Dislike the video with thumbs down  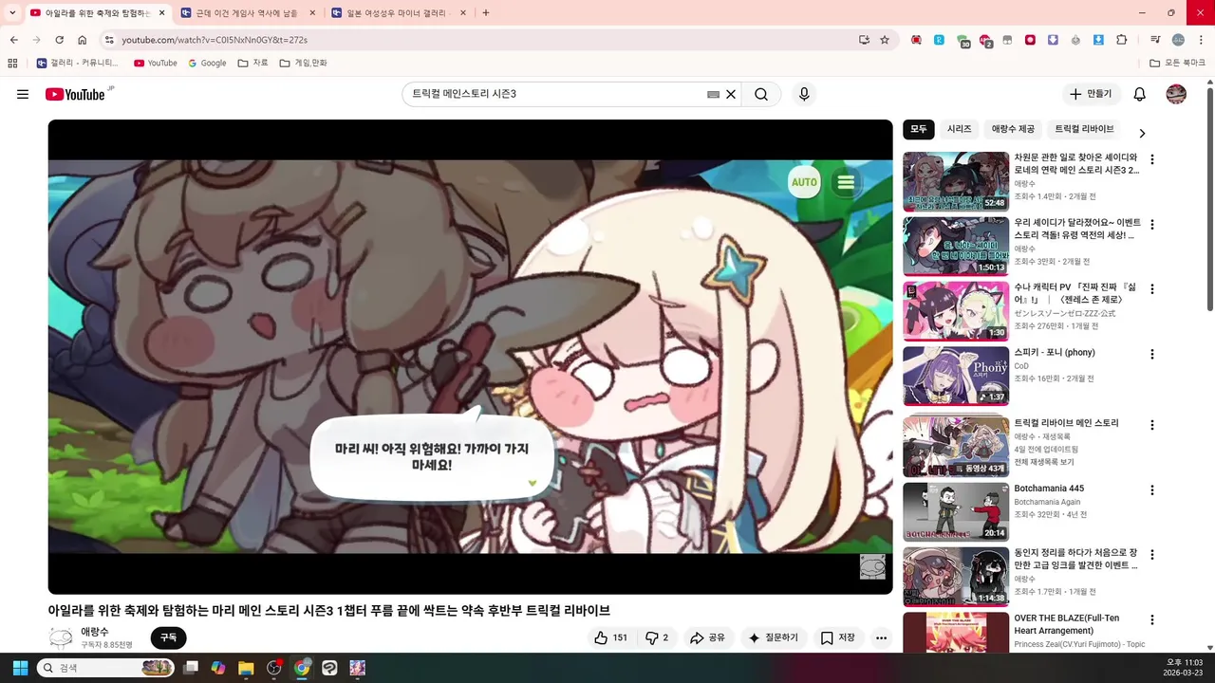657,637
